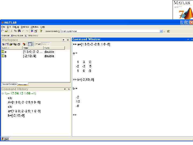Click the What's New shortcut
This screenshot has width=193, height=145.
(x=32, y=35)
